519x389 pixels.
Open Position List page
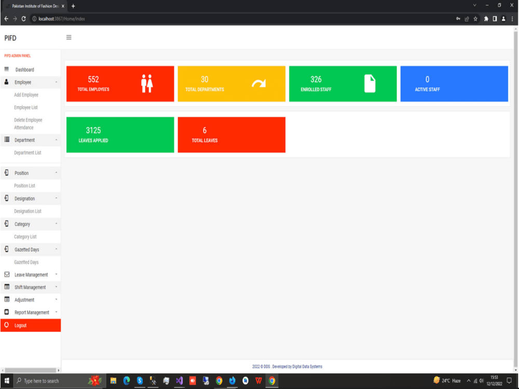coord(24,186)
